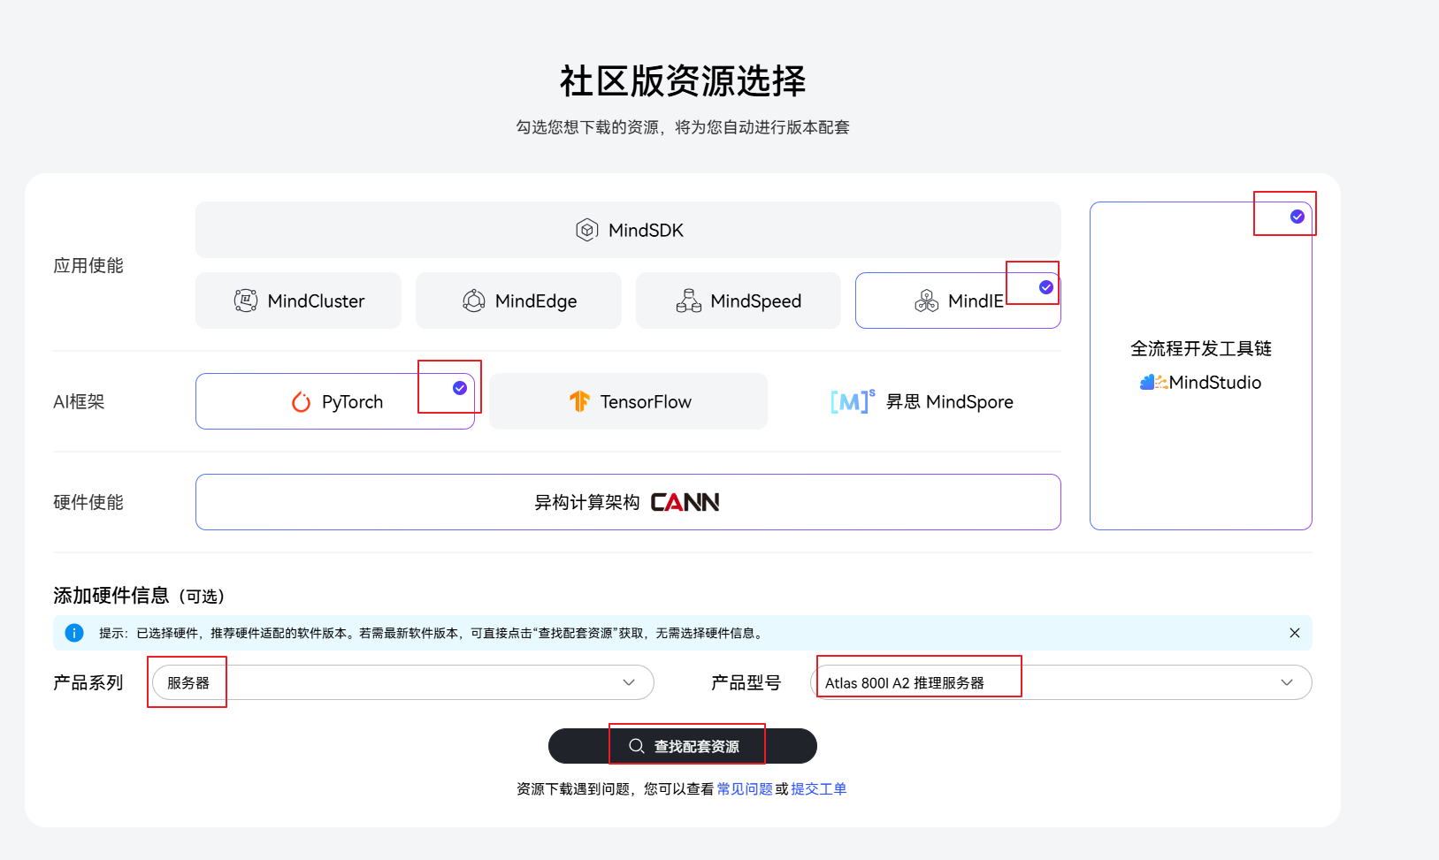Click the 产品型号 field label
1439x860 pixels.
point(746,682)
